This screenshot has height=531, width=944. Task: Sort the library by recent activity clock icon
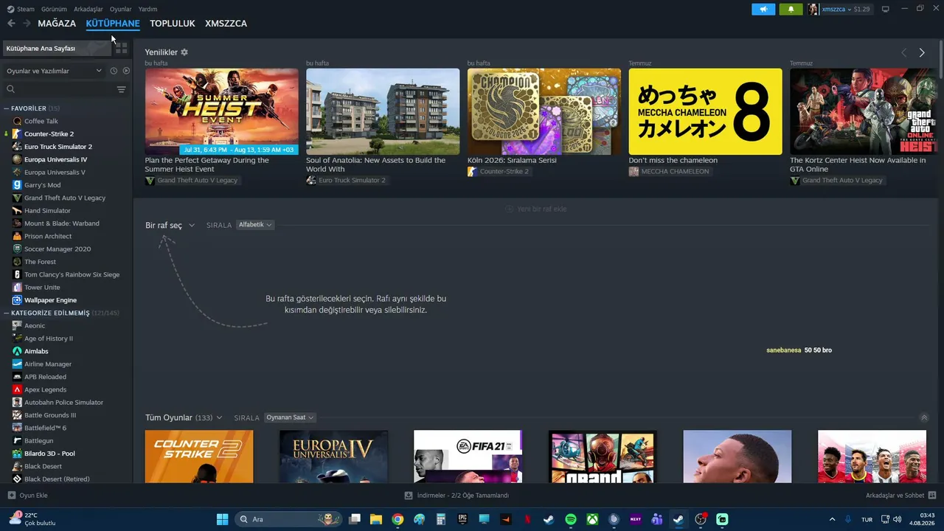pyautogui.click(x=114, y=71)
